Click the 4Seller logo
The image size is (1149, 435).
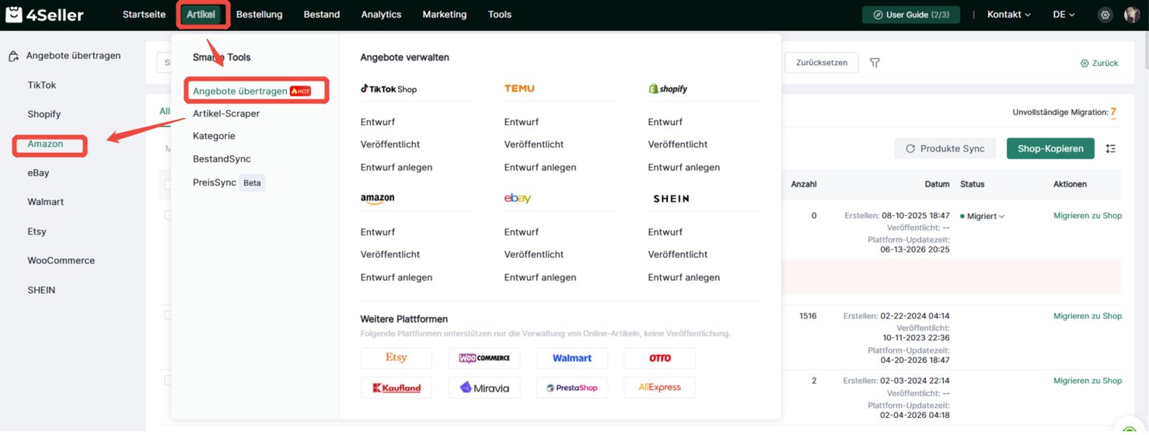click(x=44, y=15)
